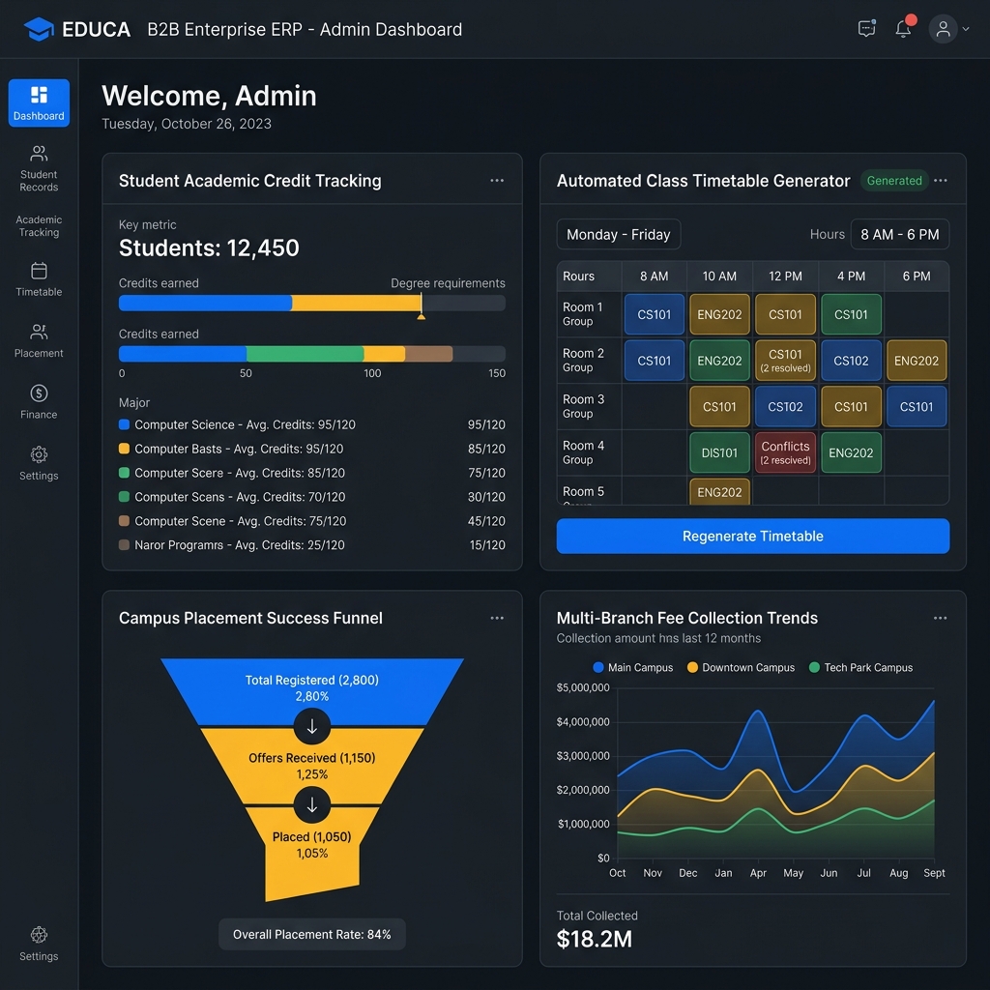Select Room 1 8 AM CS101 block
This screenshot has height=990, width=990.
tap(655, 314)
